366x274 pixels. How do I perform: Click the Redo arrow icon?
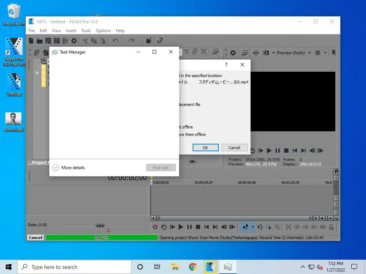(x=132, y=41)
